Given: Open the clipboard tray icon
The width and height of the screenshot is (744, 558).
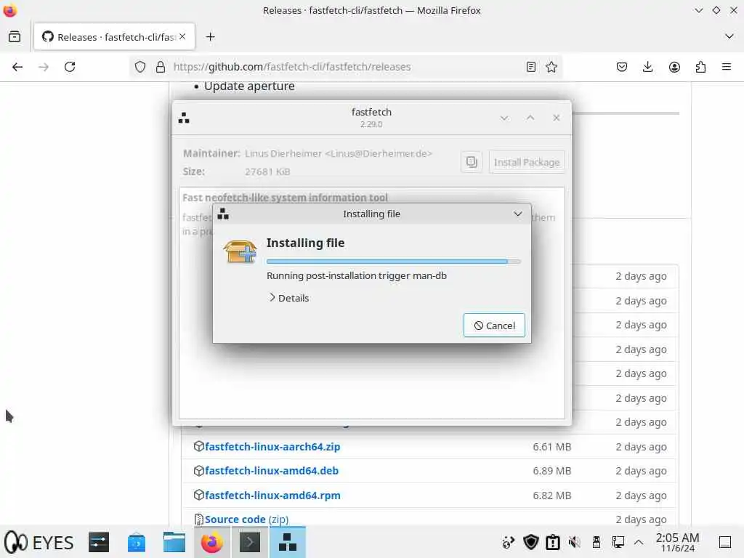Looking at the screenshot, I should [553, 542].
